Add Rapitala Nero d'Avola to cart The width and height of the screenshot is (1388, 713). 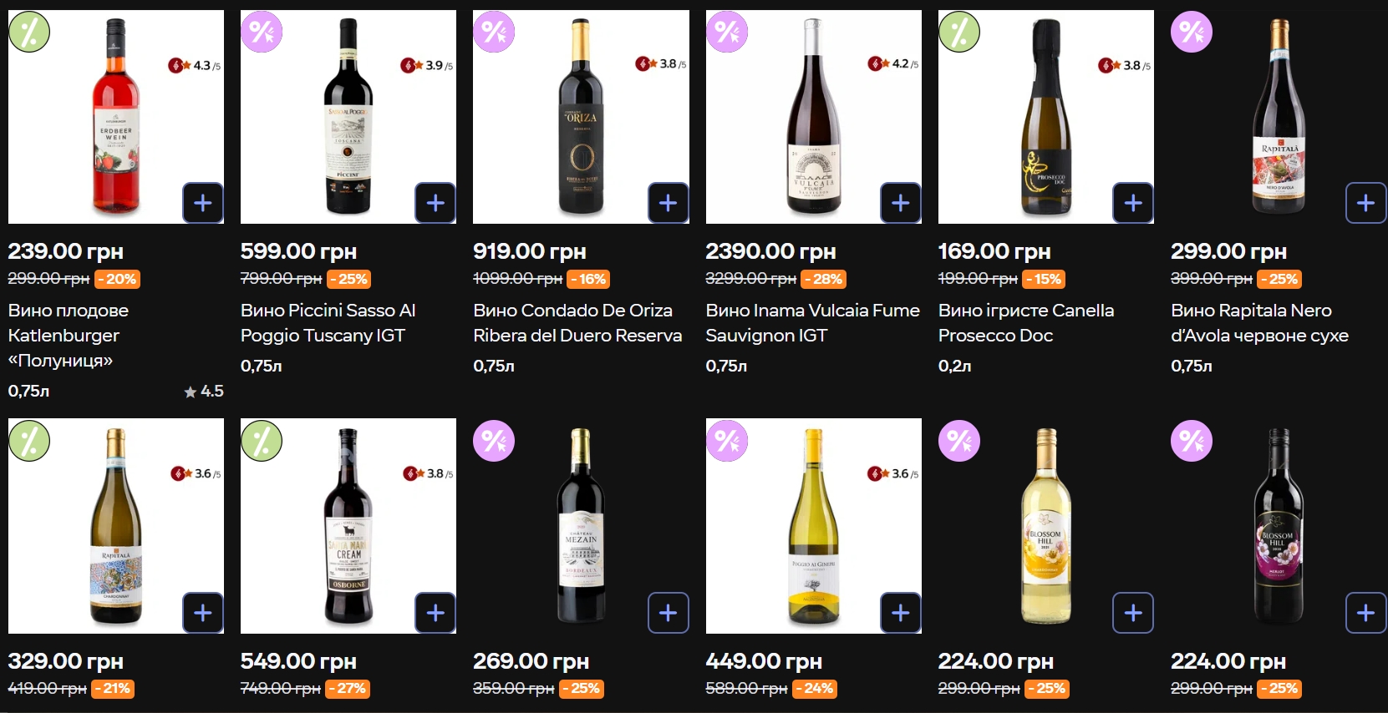point(1365,203)
